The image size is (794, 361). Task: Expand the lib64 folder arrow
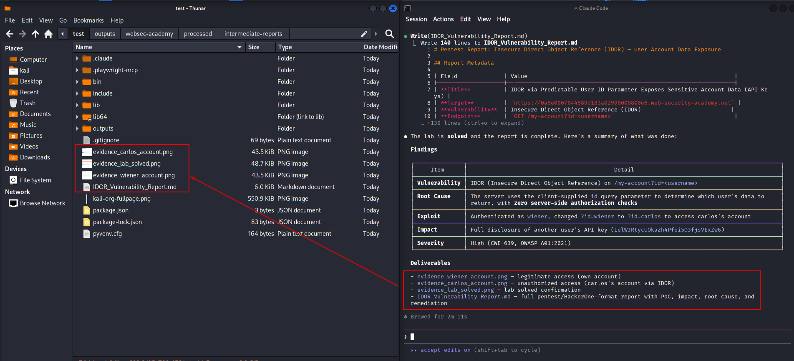point(77,117)
